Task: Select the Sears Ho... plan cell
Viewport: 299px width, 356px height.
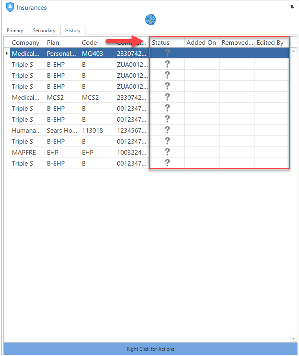Action: (62, 130)
